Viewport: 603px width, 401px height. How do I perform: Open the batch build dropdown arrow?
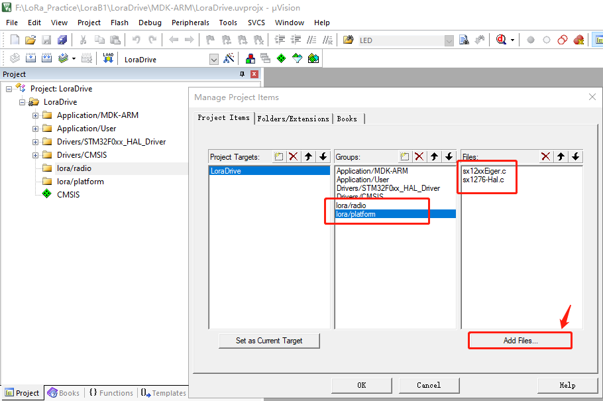coord(74,59)
